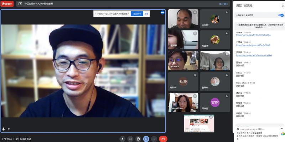
Task: Select the go work participant tile
Action: point(183,61)
